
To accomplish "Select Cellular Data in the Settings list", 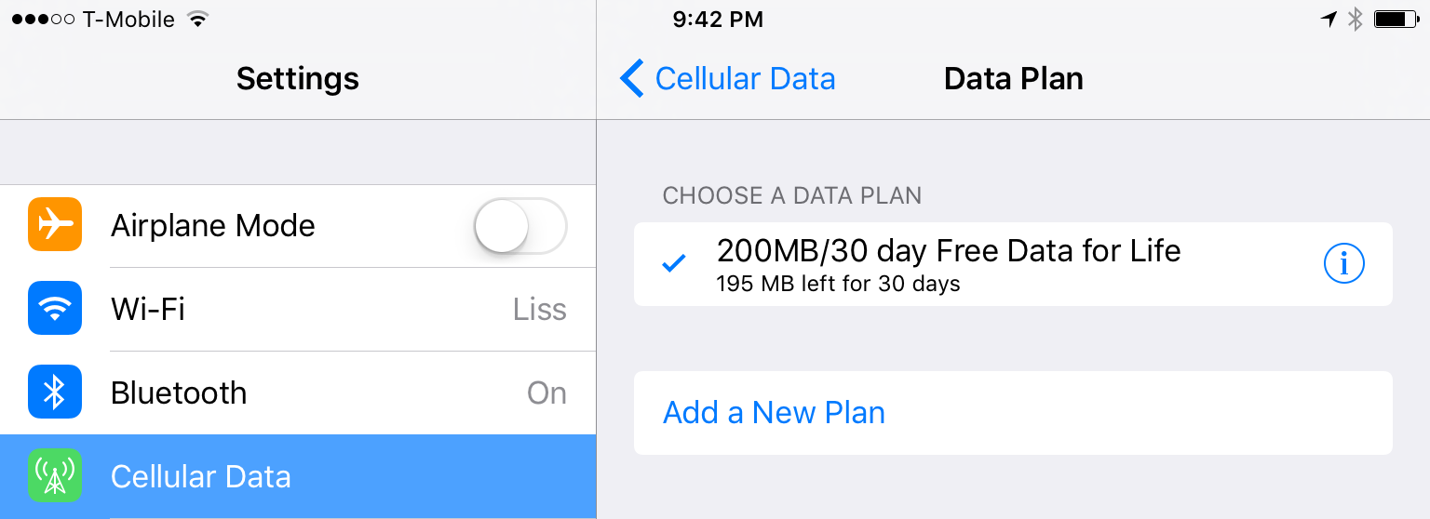I will 298,476.
